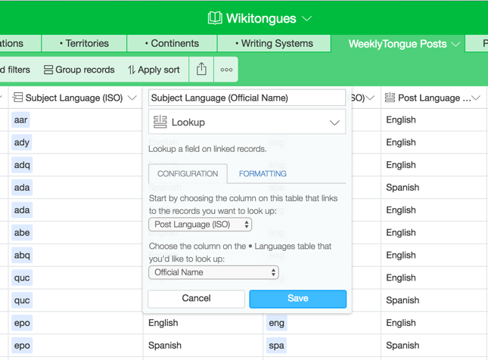Open the Post Language (ISO) select box
The image size is (488, 360).
[200, 225]
